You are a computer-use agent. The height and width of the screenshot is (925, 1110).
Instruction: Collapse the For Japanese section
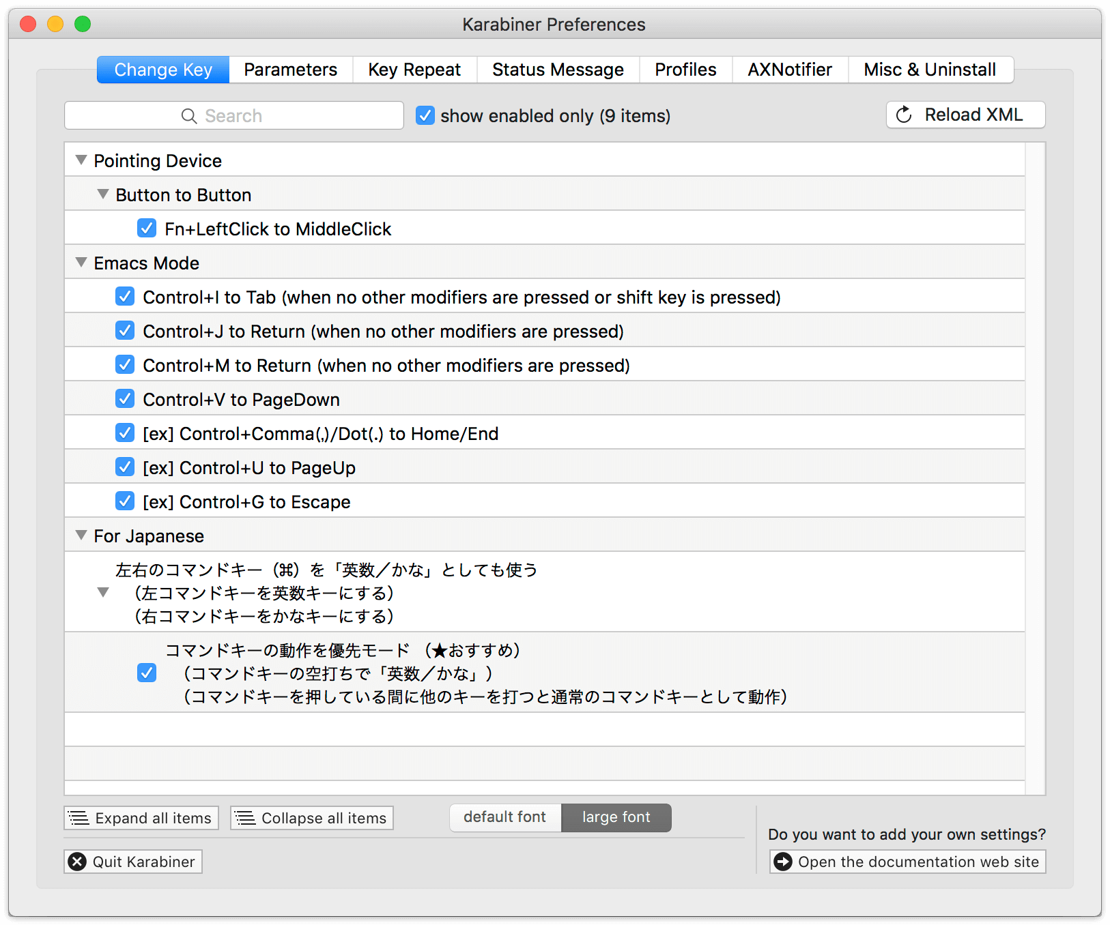pyautogui.click(x=81, y=535)
